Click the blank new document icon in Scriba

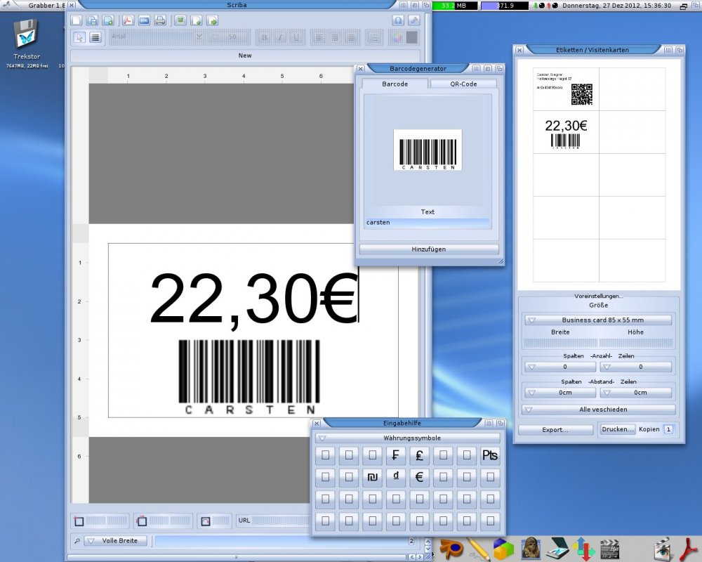click(x=77, y=20)
